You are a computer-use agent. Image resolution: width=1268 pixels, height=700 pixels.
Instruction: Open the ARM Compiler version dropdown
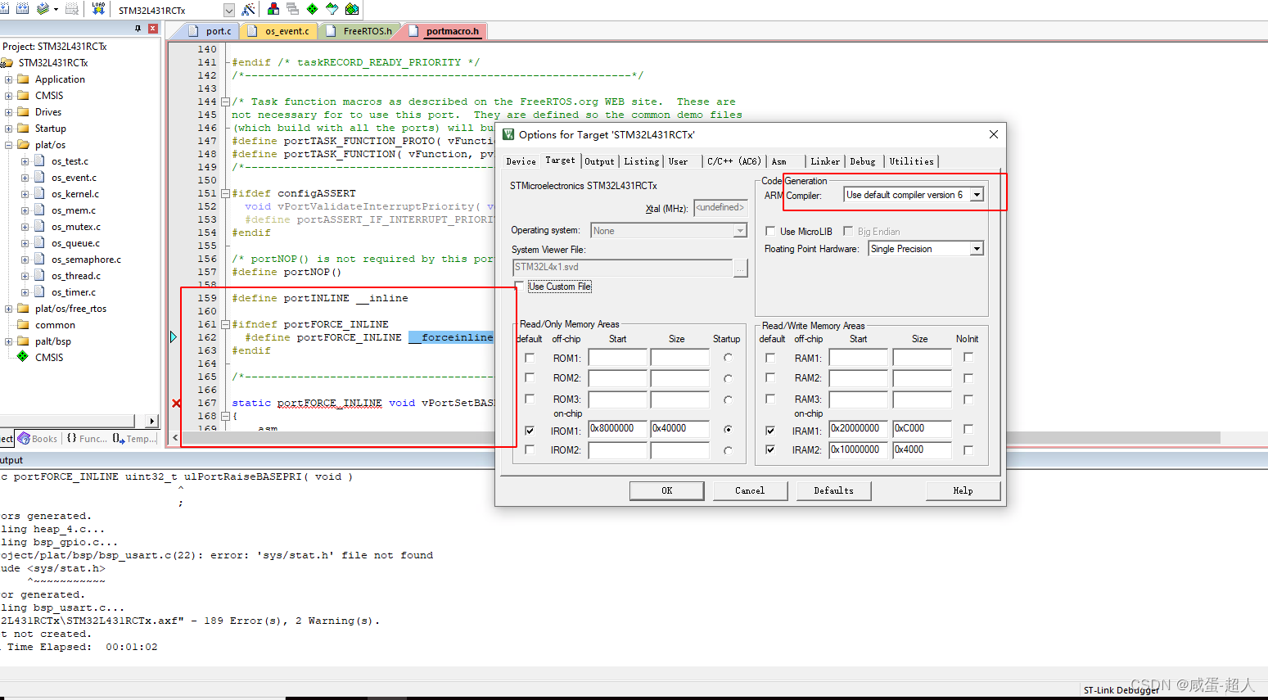(977, 195)
